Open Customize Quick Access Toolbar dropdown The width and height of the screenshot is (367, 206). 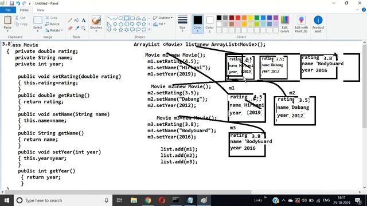[x=29, y=3]
